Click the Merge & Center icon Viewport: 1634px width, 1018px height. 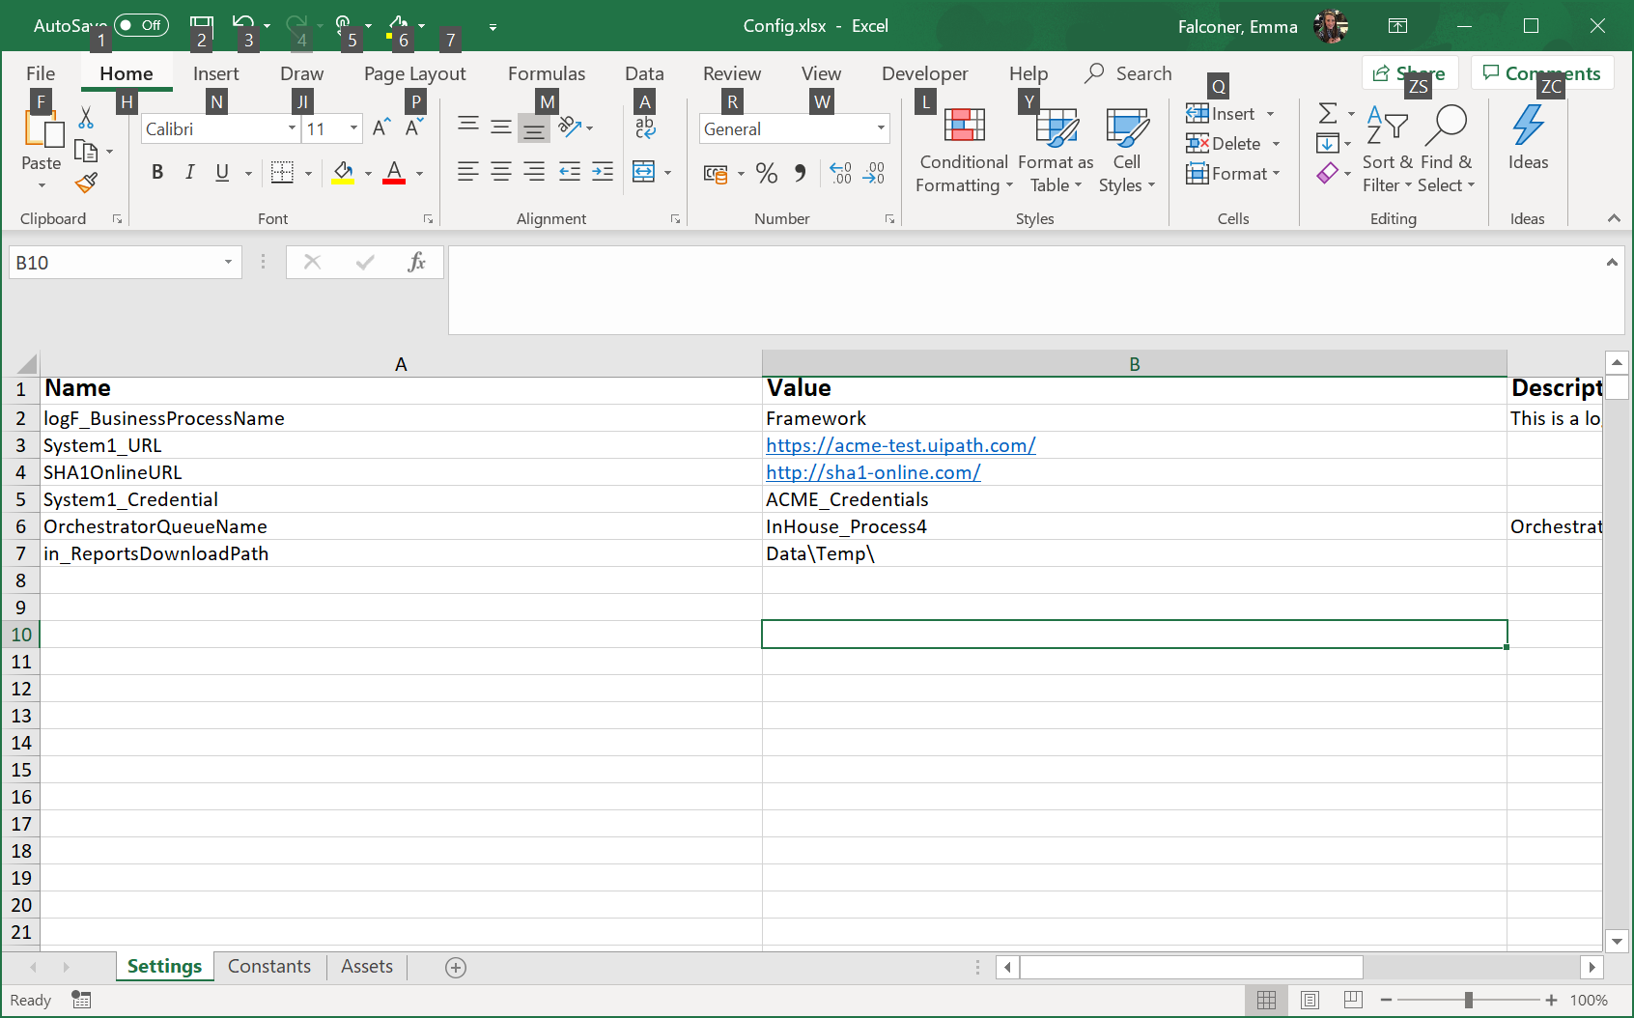pos(643,172)
